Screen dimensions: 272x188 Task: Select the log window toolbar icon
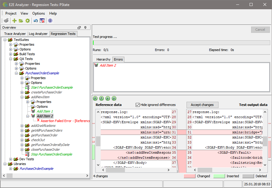[x=42, y=21]
